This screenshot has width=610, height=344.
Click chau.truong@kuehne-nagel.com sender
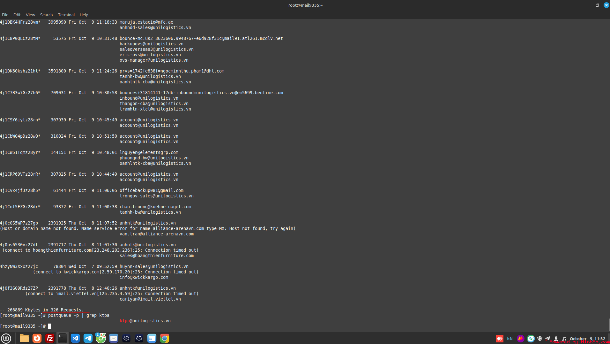pyautogui.click(x=155, y=207)
